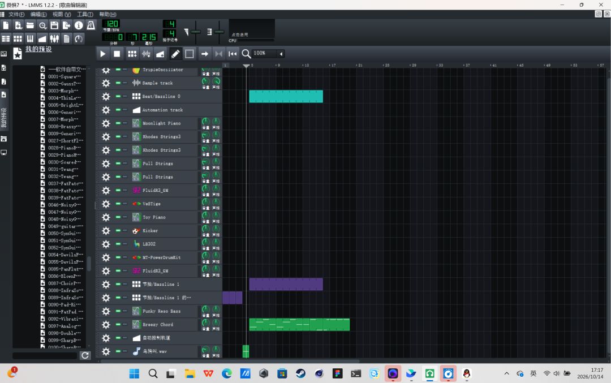Open the gear menu of Moonlight Piano track
This screenshot has width=611, height=383.
point(106,123)
